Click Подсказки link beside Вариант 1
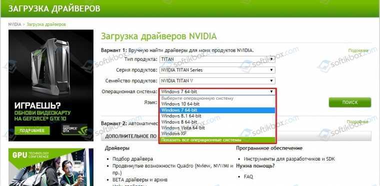 [x=358, y=50]
